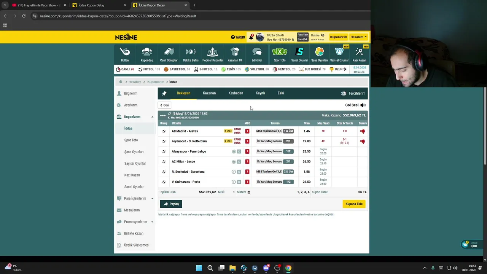Click TV icon for Alanyaspor - Fenerbahçe

tap(234, 151)
